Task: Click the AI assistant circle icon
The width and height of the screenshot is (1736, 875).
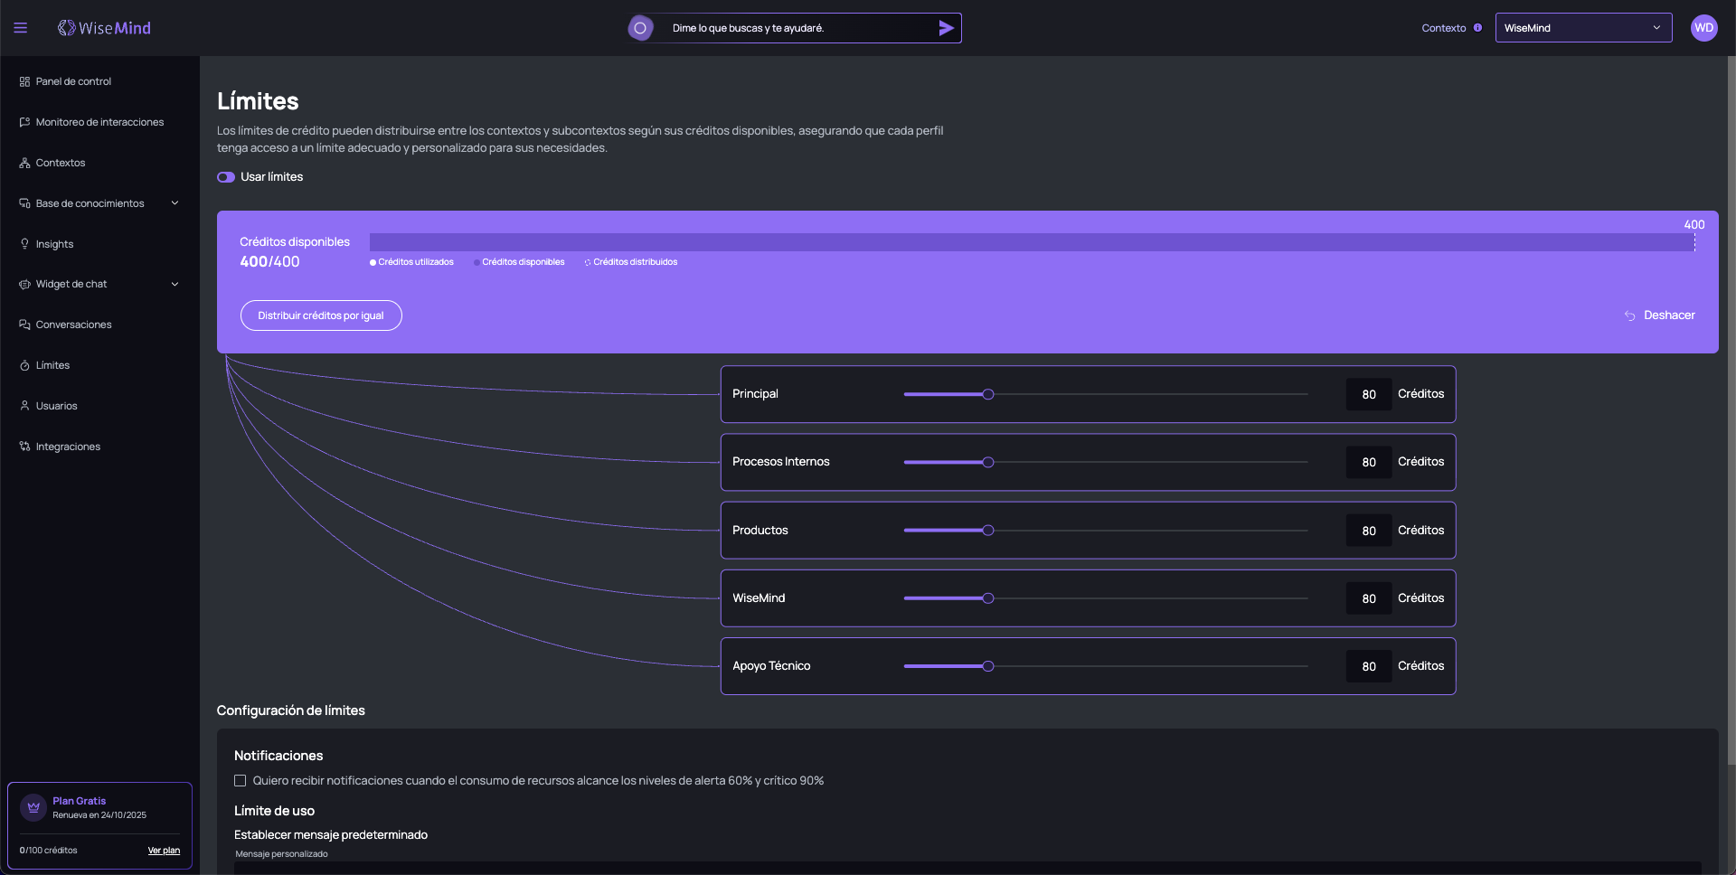Action: click(640, 28)
